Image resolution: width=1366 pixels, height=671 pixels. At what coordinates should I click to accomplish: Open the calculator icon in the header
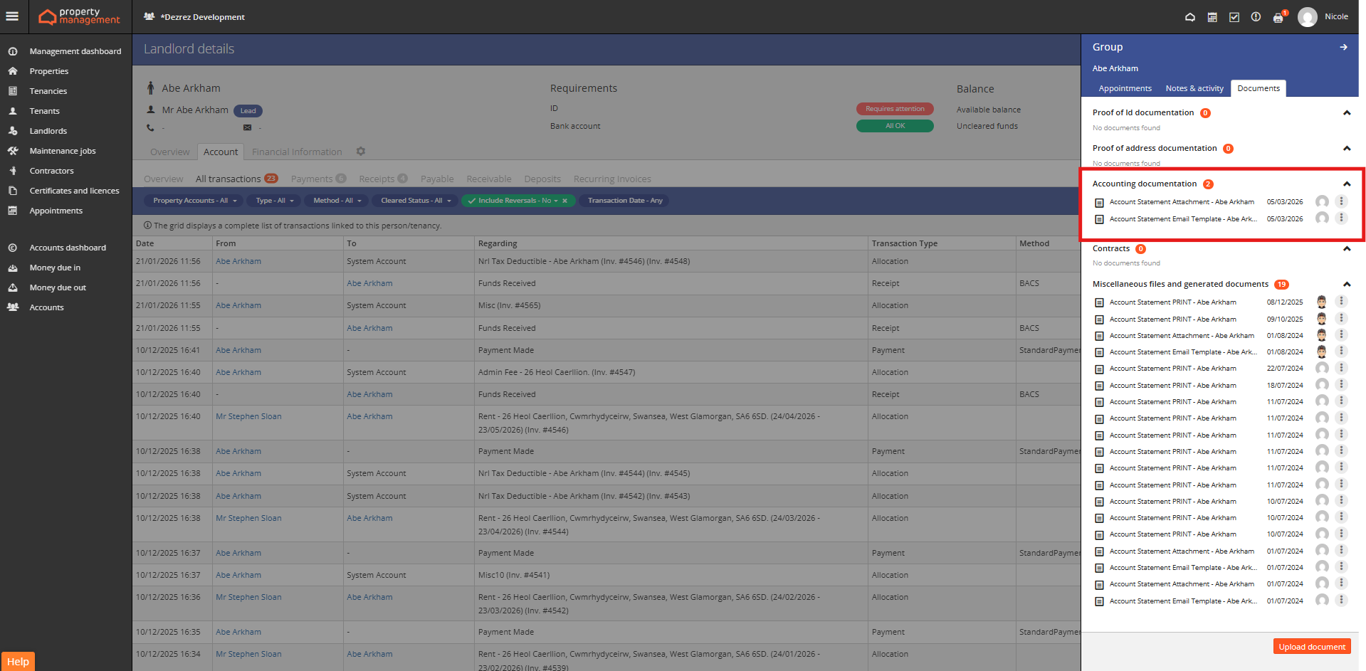[1212, 17]
